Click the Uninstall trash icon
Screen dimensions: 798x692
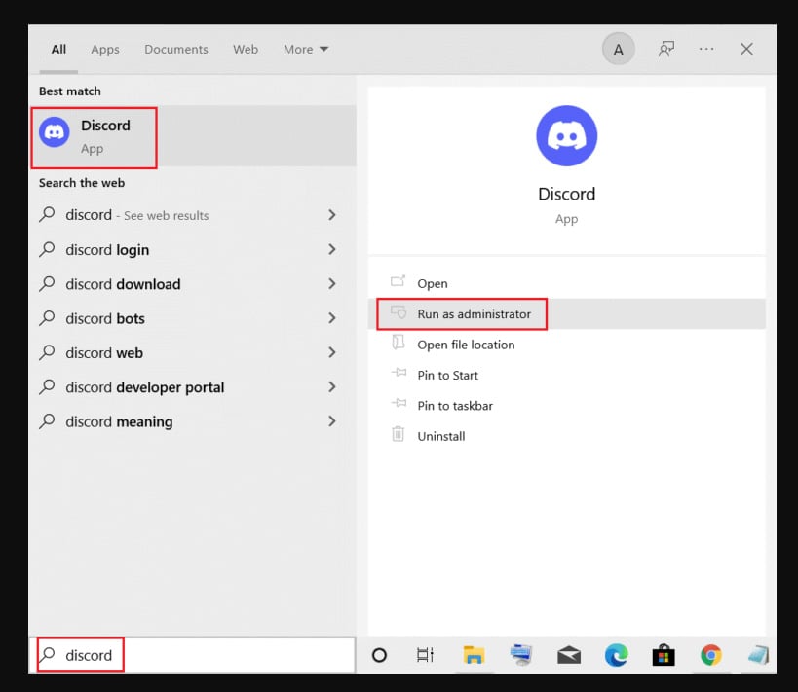pos(398,435)
